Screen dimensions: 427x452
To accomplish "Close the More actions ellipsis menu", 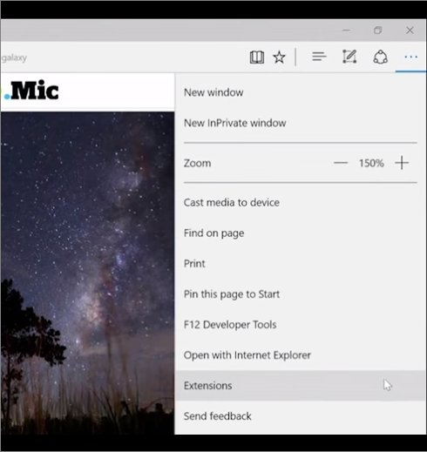I will [x=411, y=57].
